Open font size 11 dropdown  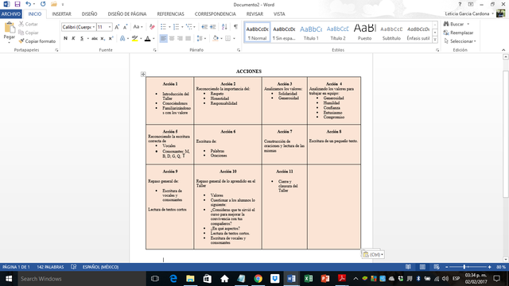pyautogui.click(x=110, y=27)
